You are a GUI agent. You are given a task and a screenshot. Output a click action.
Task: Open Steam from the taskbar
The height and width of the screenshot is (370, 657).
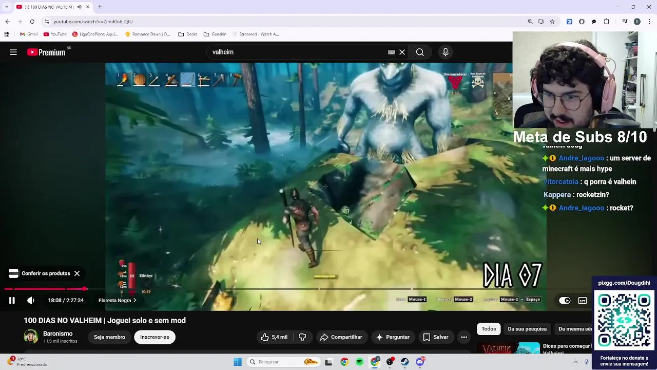pos(405,362)
